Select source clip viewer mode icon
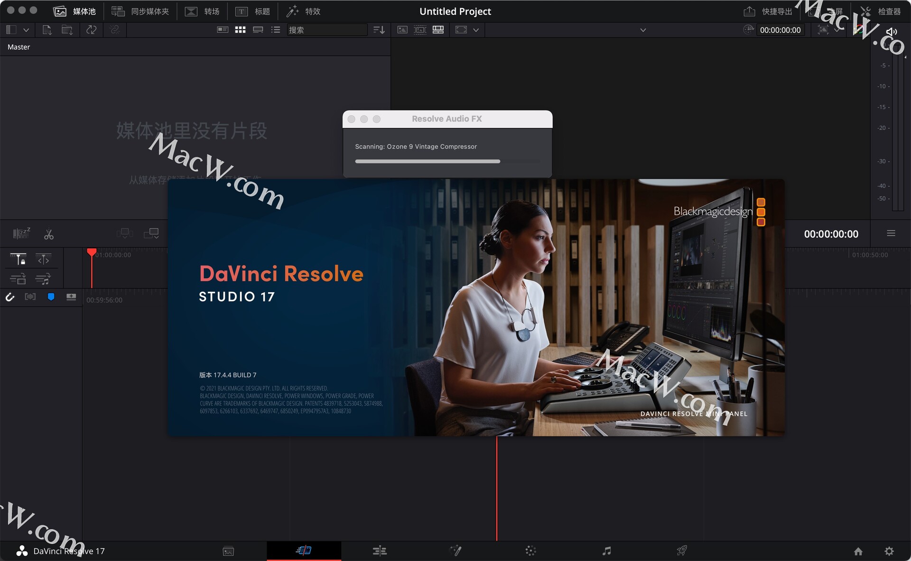 click(x=402, y=30)
